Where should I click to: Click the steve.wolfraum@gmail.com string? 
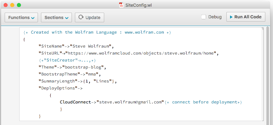tap(131, 102)
